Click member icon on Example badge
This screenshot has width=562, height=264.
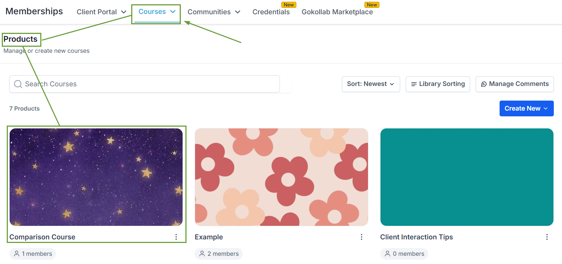tap(202, 254)
